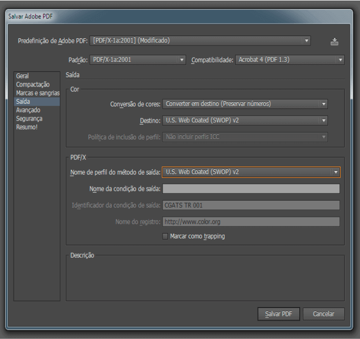This screenshot has height=339, width=360.
Task: Click the save preset icon
Action: [x=334, y=41]
